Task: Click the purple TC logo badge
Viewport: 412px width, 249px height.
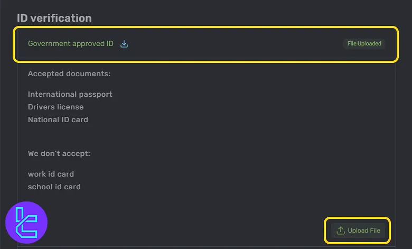Action: [x=26, y=223]
